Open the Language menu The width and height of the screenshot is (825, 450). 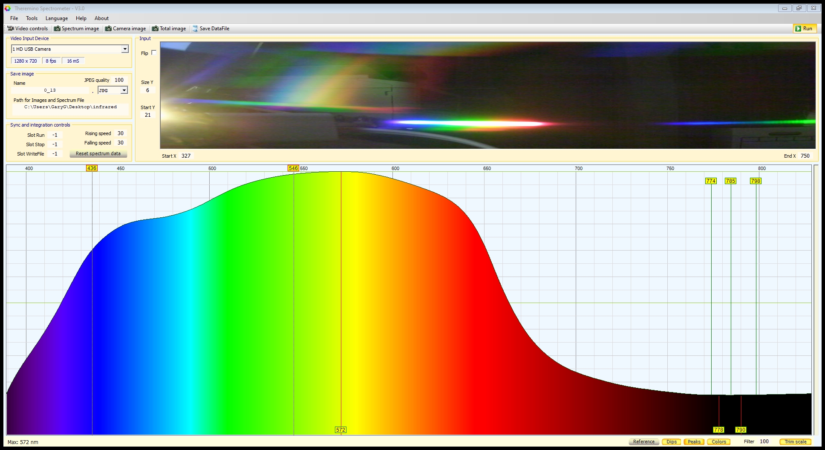[x=57, y=18]
